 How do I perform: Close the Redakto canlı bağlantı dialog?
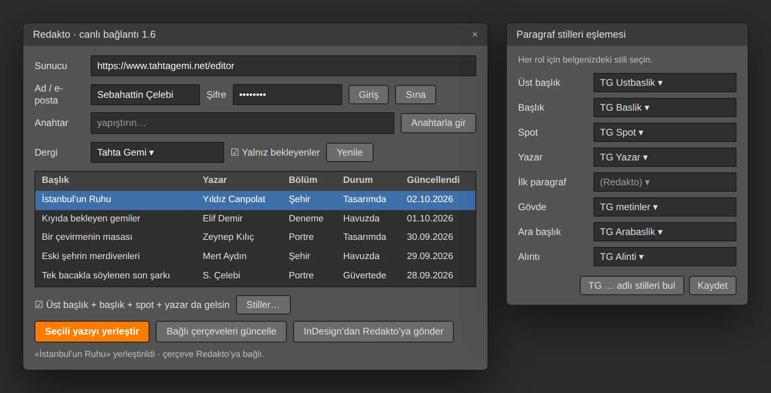475,34
